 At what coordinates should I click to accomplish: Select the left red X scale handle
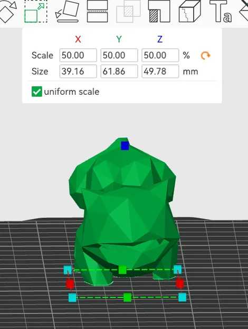coord(70,284)
